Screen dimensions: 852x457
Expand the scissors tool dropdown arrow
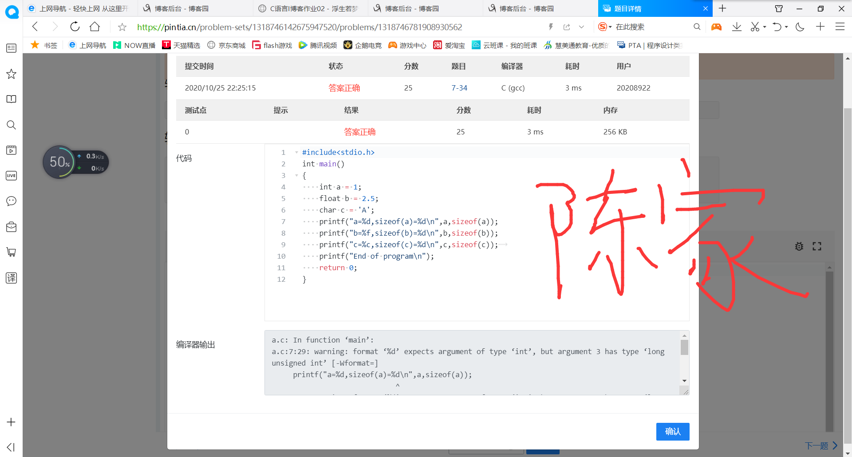pos(765,27)
